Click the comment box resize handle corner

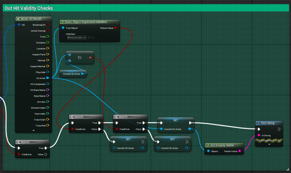point(287,169)
